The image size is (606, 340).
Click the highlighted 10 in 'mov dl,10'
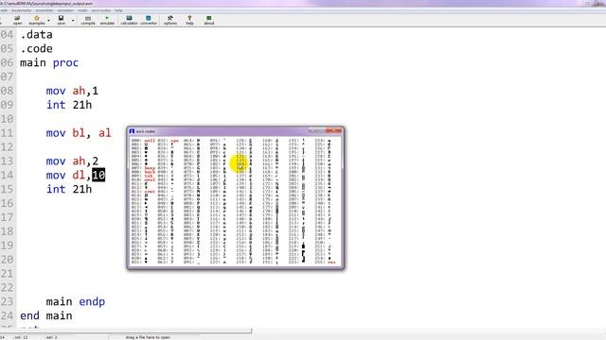pyautogui.click(x=98, y=175)
